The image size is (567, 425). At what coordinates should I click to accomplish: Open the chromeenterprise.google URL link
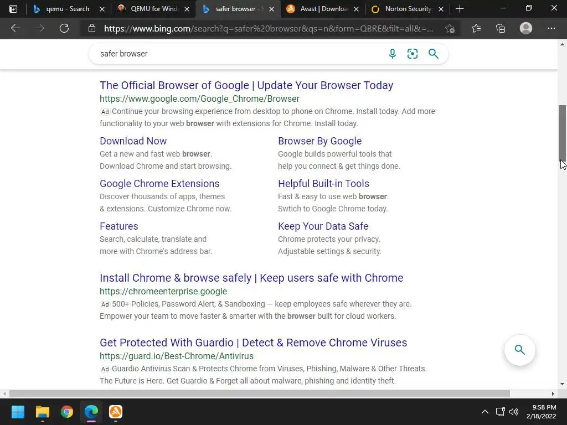pos(163,291)
